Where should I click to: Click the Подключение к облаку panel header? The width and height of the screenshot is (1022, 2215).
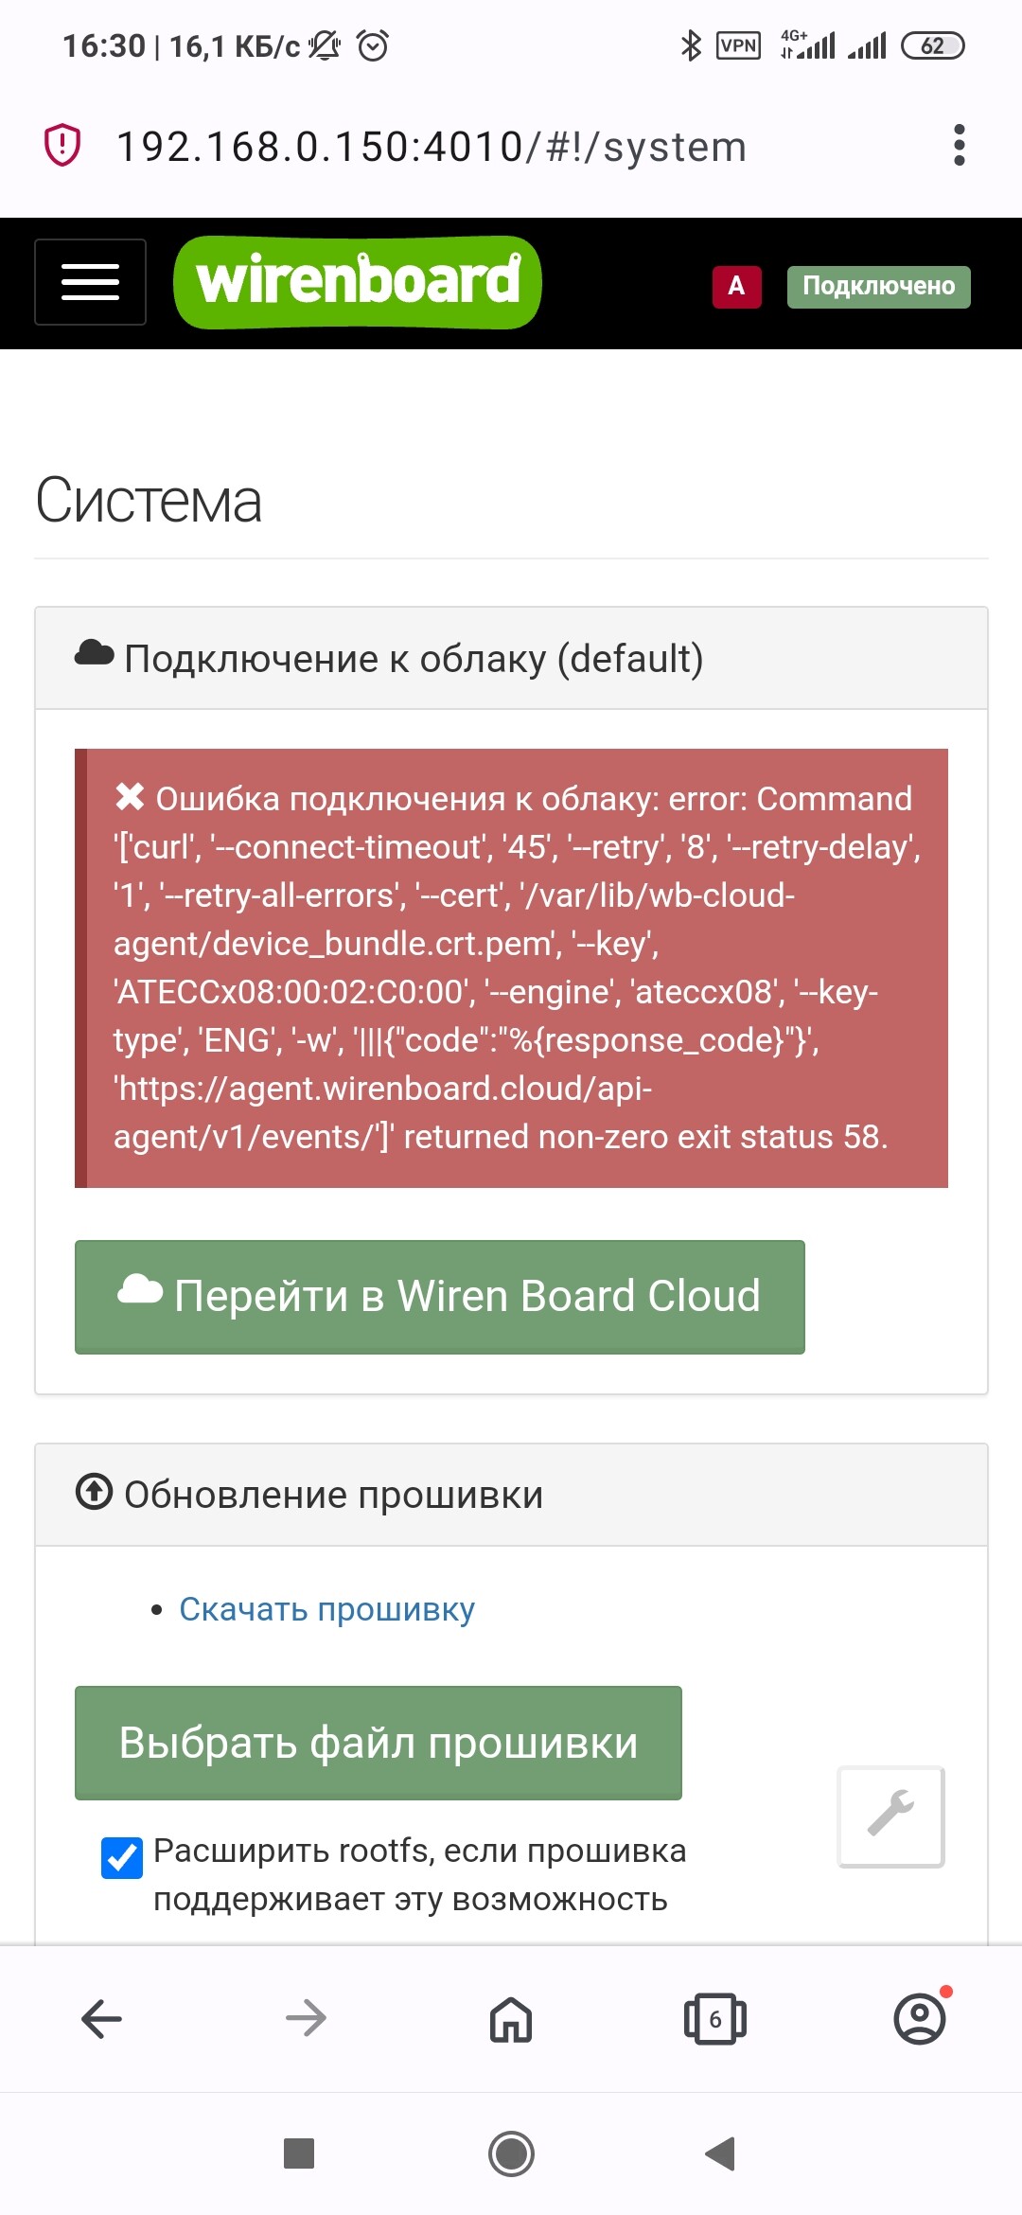[x=511, y=658]
